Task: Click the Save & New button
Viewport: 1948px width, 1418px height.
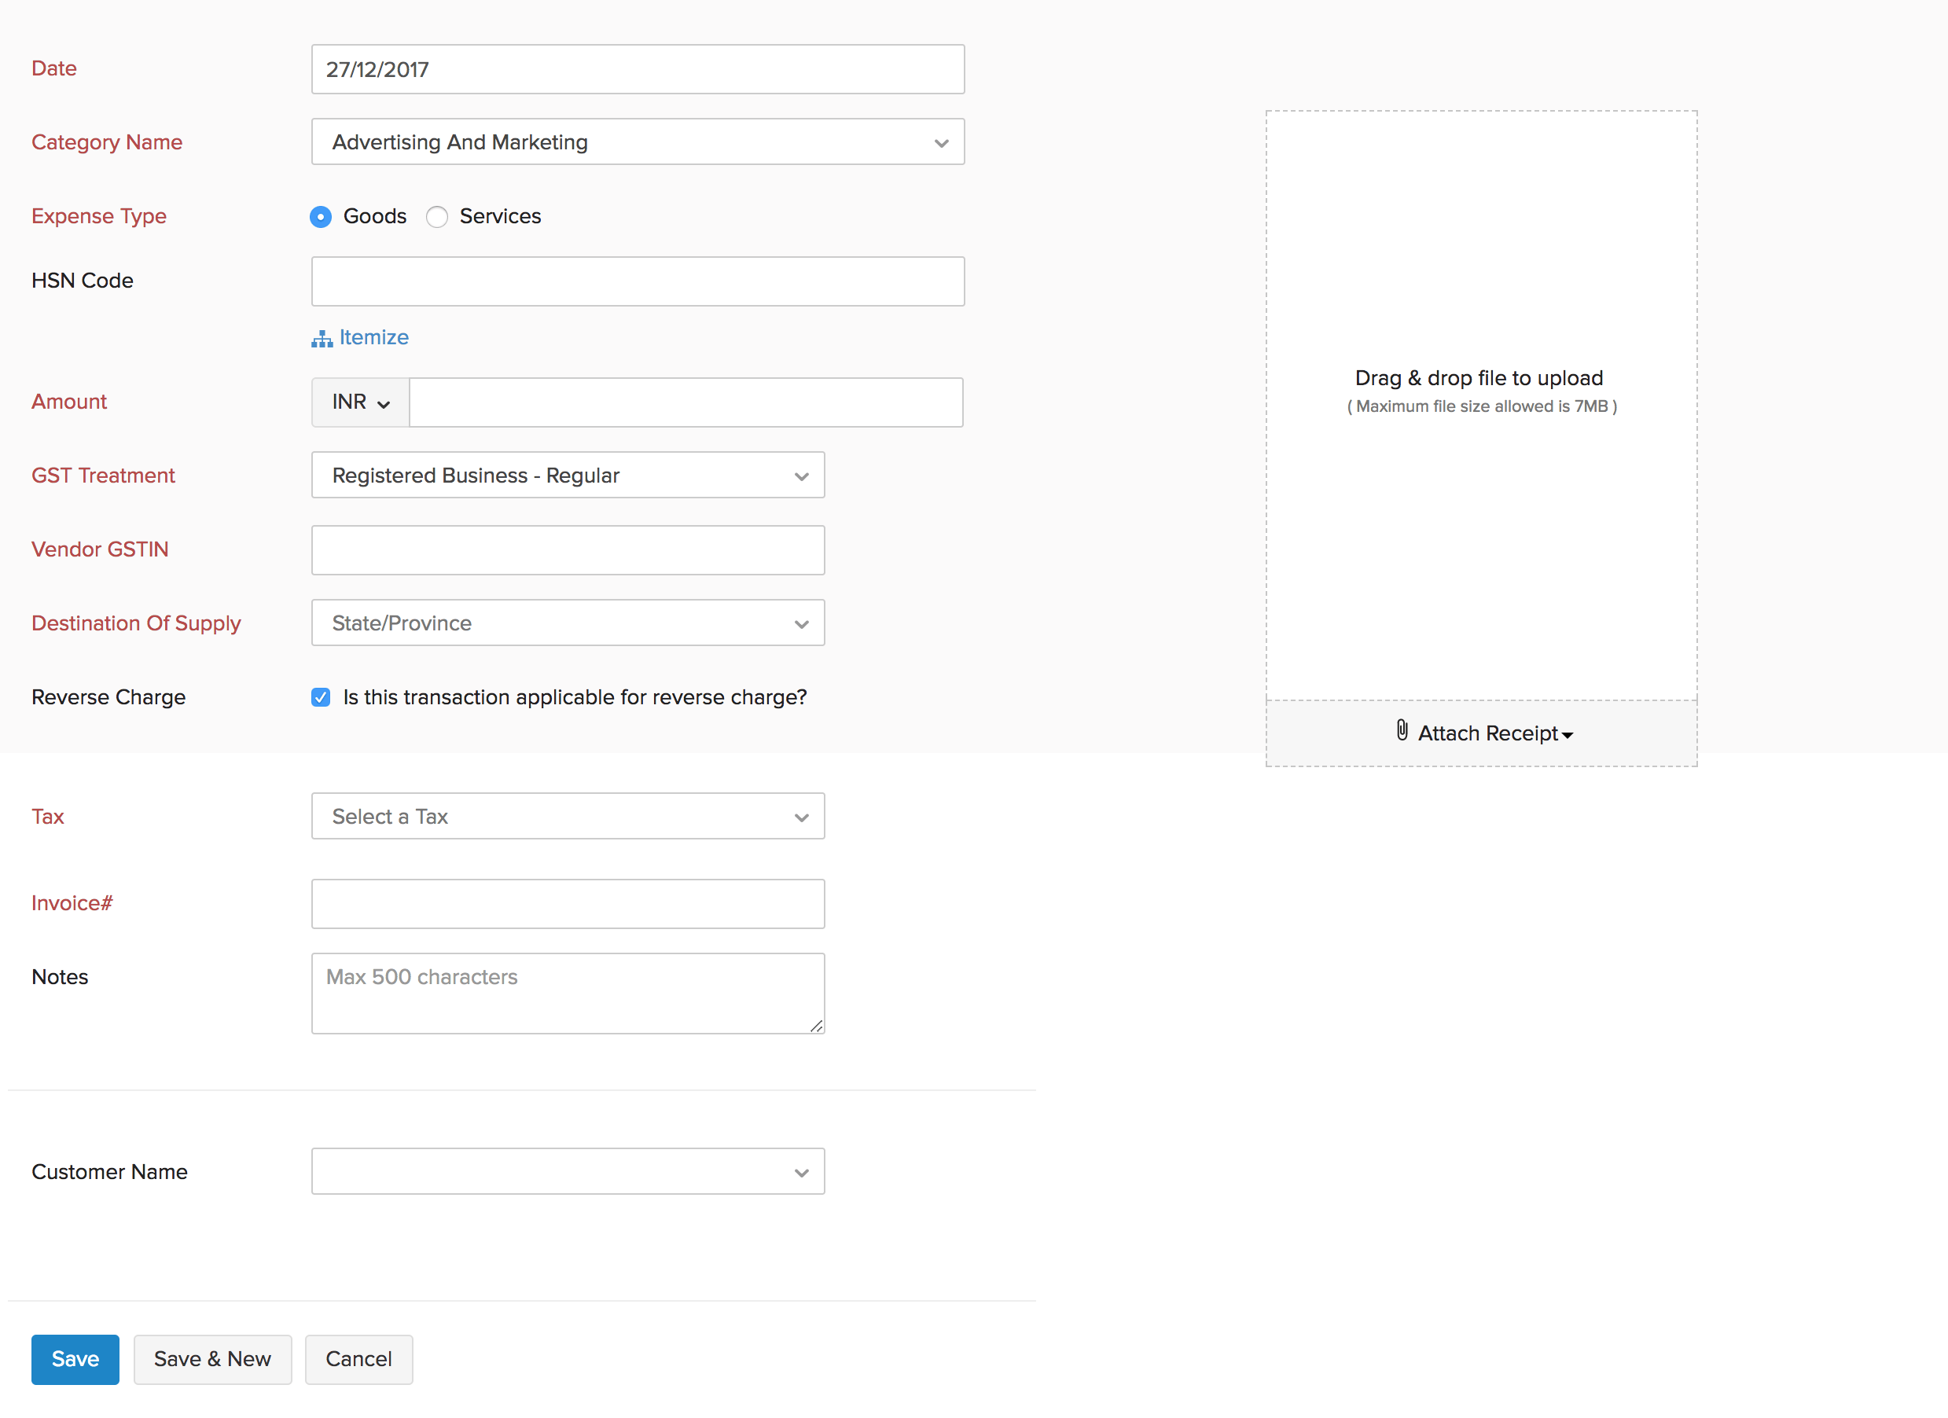Action: [x=212, y=1359]
